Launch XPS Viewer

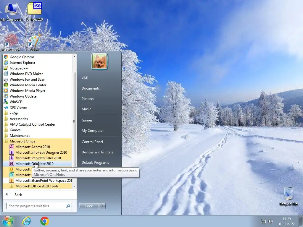coord(37,108)
